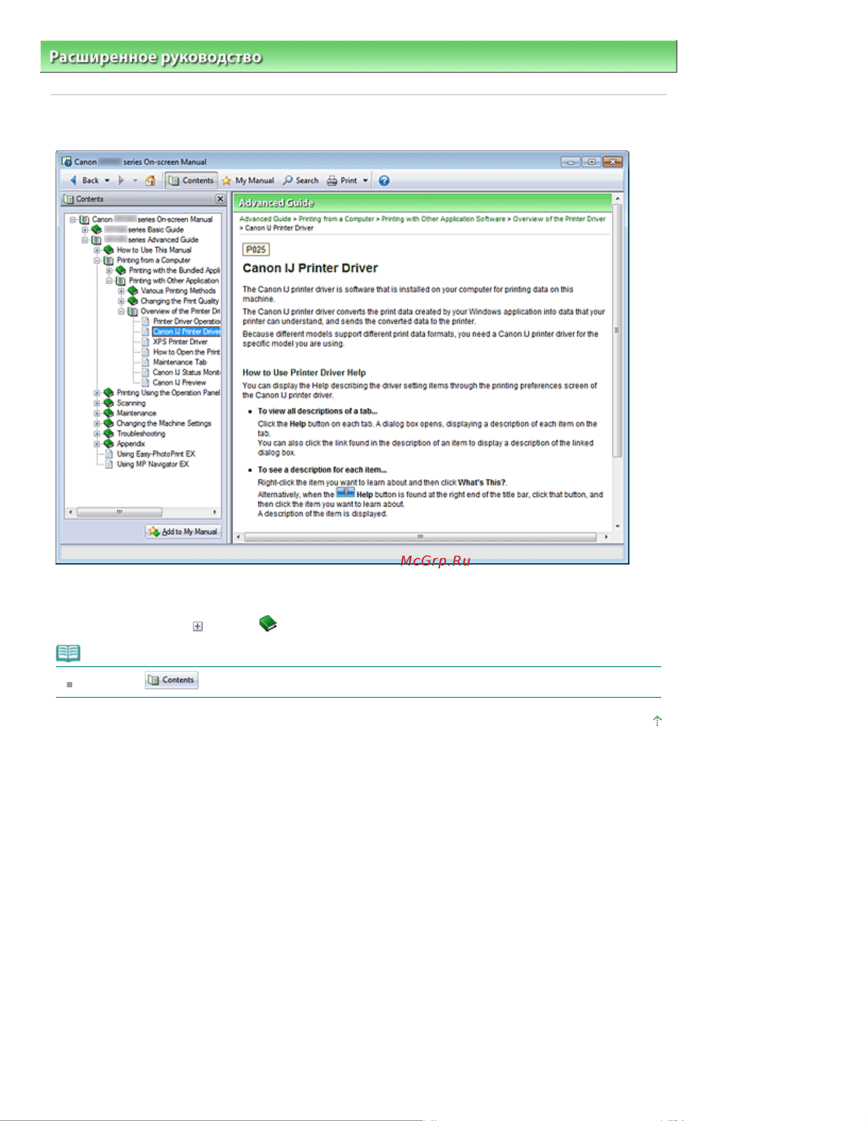Viewport: 867px width, 1121px height.
Task: Click Add to My Manual button
Action: click(183, 532)
